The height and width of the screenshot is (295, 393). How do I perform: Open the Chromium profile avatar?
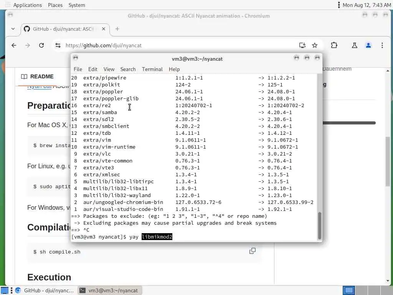pos(368,45)
